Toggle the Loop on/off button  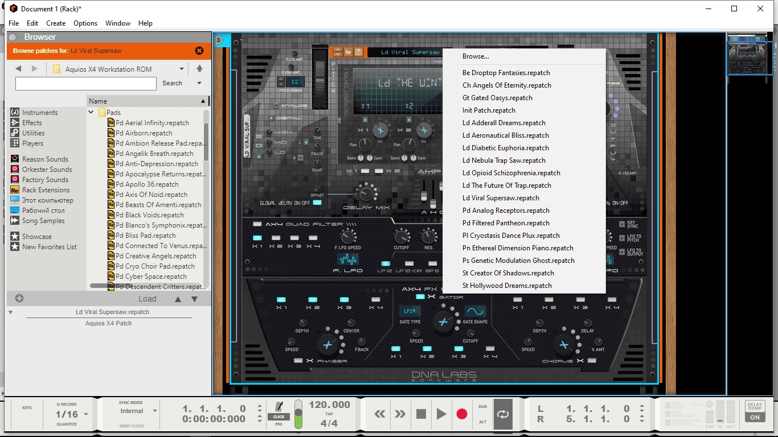tap(502, 414)
